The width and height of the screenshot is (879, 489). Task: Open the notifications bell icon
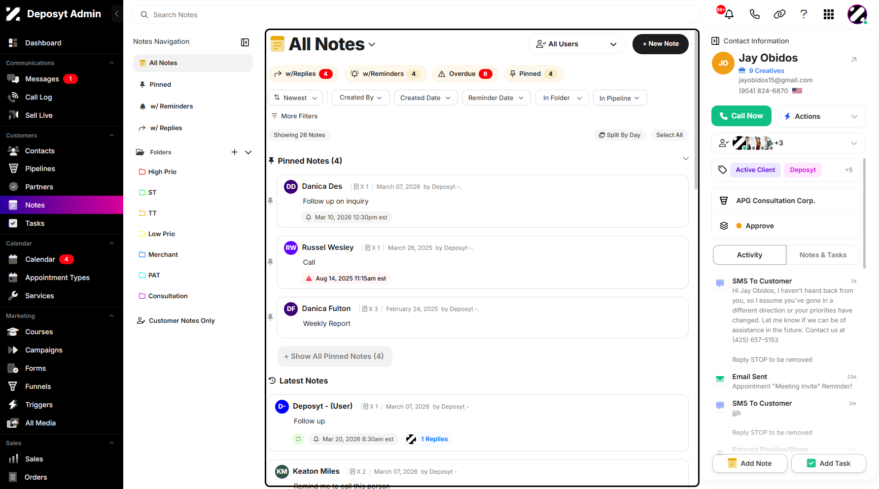click(729, 14)
